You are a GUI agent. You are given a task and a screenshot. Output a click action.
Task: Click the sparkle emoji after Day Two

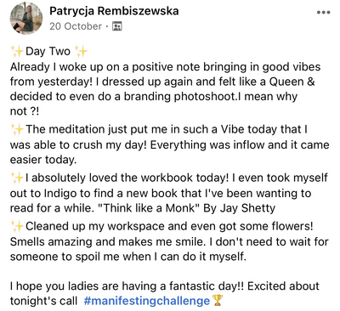click(x=81, y=52)
